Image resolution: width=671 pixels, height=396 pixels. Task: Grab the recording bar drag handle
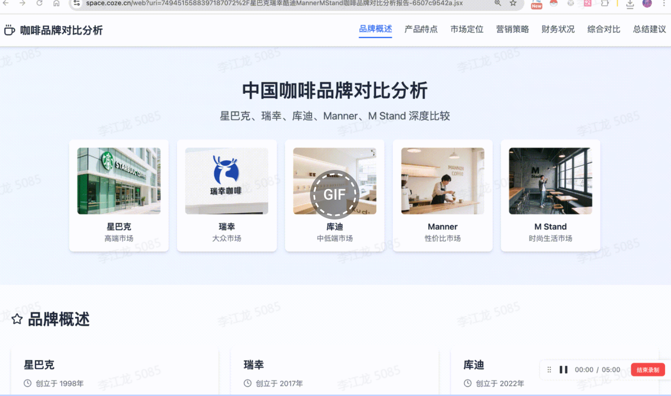click(x=549, y=370)
